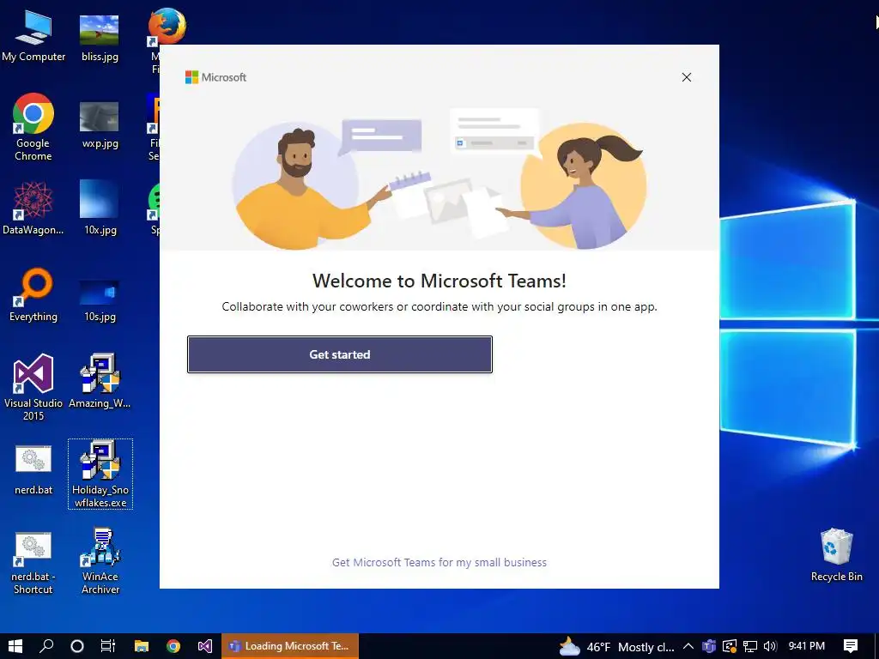Viewport: 879px width, 659px height.
Task: Click the Welcome to Microsoft Teams heading
Action: pyautogui.click(x=439, y=281)
